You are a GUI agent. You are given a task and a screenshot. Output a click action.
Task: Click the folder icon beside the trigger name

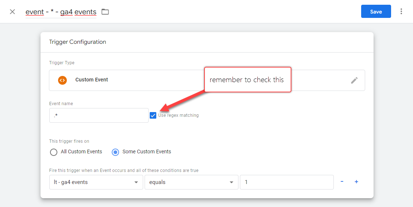(x=105, y=12)
